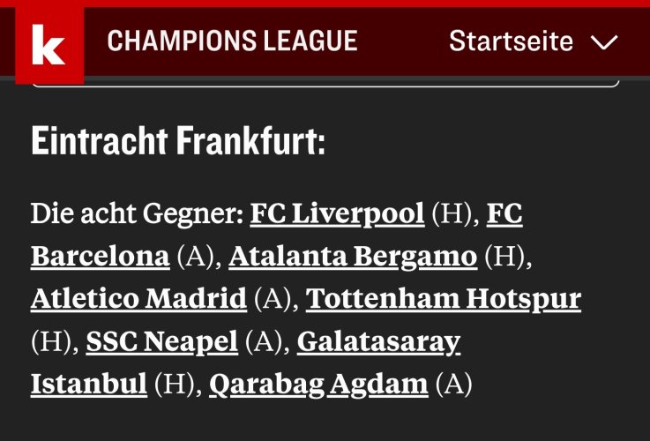Click the "FC" link text before Barcelona
The width and height of the screenshot is (650, 441).
(504, 213)
